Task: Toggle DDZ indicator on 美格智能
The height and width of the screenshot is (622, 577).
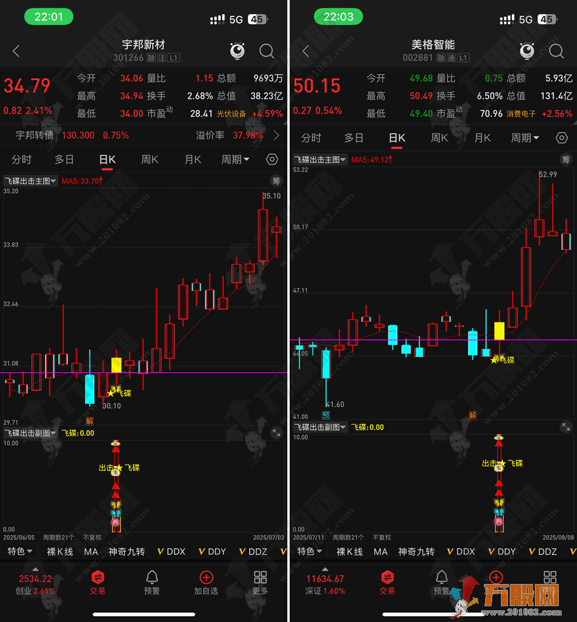Action: pyautogui.click(x=543, y=552)
